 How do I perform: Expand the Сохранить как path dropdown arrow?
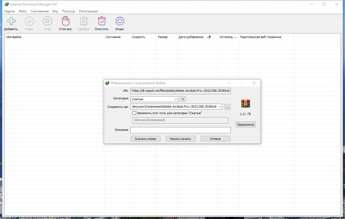click(220, 106)
